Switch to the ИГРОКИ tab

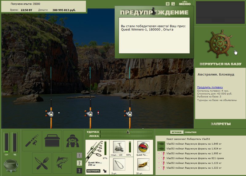tap(177, 132)
